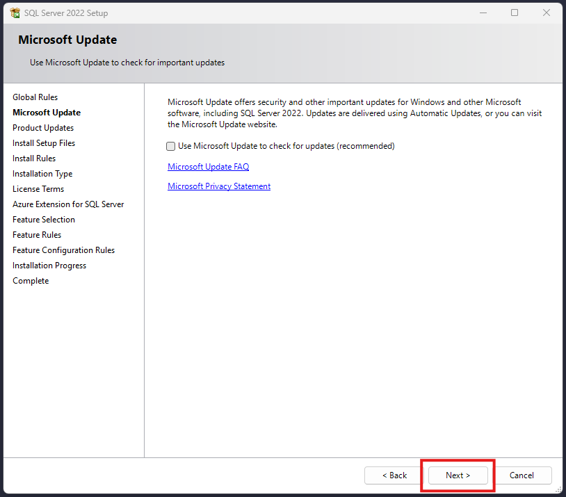Select Feature Selection step
Screen dimensions: 566x497
(44, 220)
